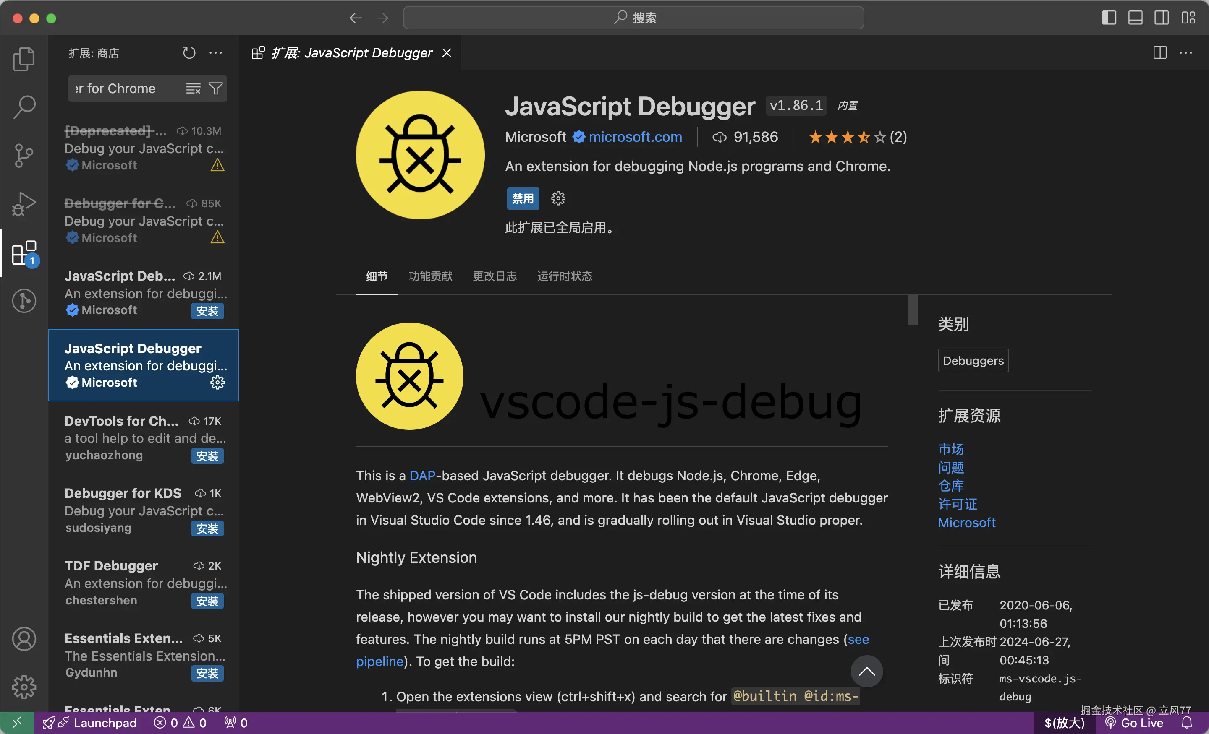Select the JavaScript Debugger editor tab
The image size is (1209, 734).
(x=351, y=52)
